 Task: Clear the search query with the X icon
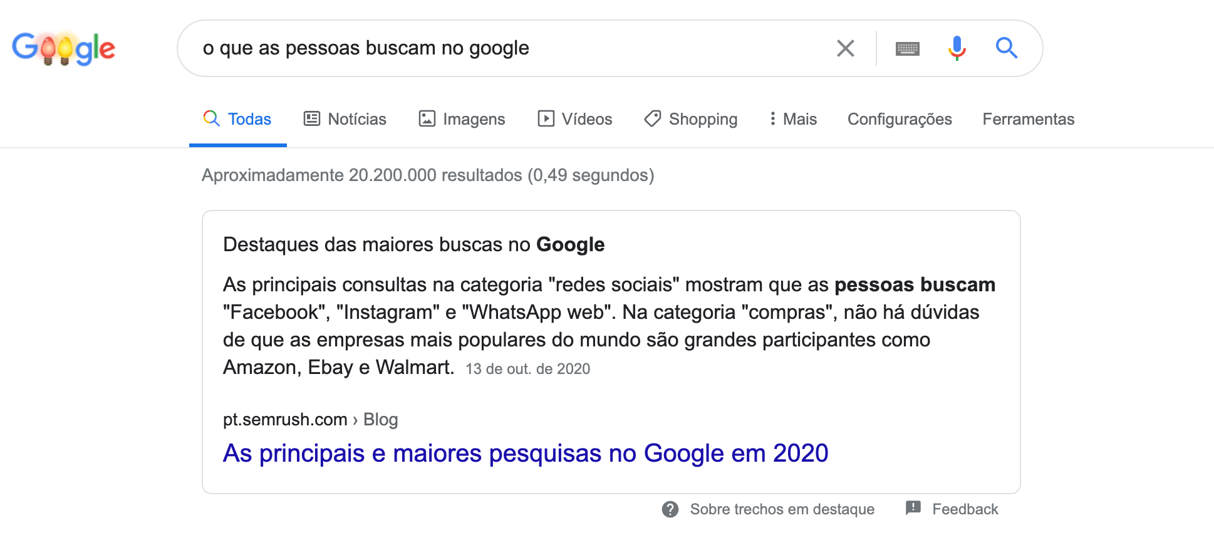pos(845,48)
